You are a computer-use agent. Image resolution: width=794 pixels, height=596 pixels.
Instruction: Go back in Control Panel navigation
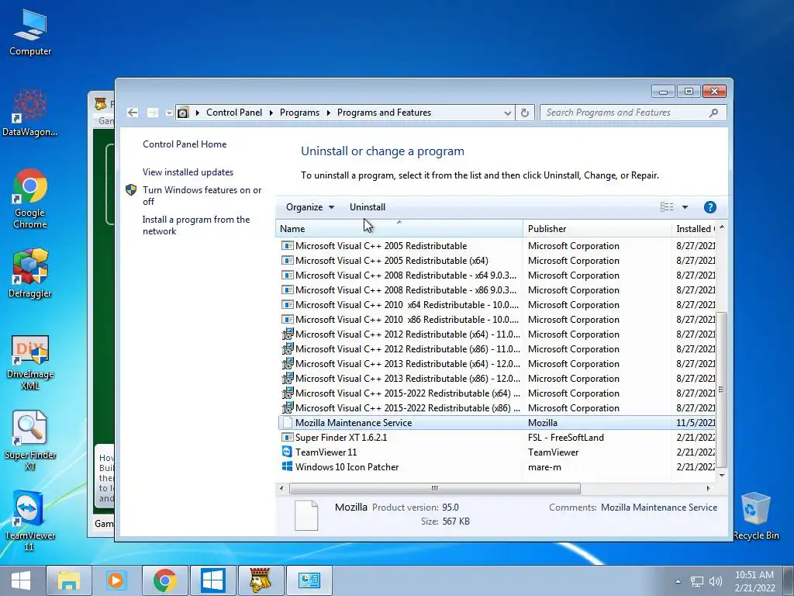point(133,113)
